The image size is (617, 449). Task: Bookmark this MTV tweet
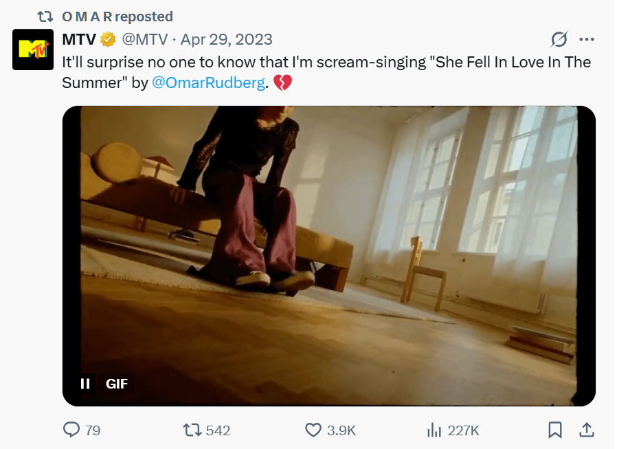click(555, 430)
